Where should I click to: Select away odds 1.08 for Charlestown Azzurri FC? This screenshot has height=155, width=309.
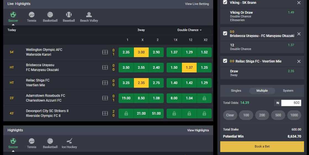click(x=156, y=98)
